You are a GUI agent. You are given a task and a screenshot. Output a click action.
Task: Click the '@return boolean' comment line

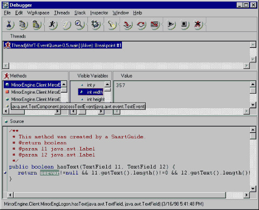(39, 143)
